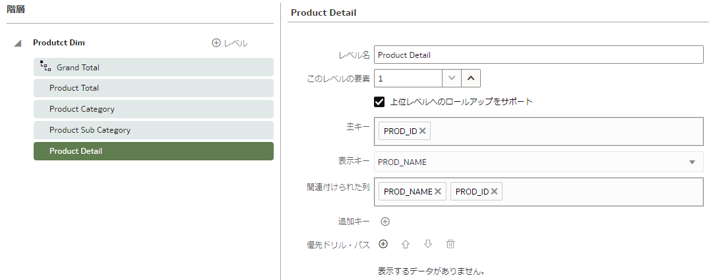Open the display key PROD_NAME dropdown
The image size is (709, 280).
tap(692, 162)
